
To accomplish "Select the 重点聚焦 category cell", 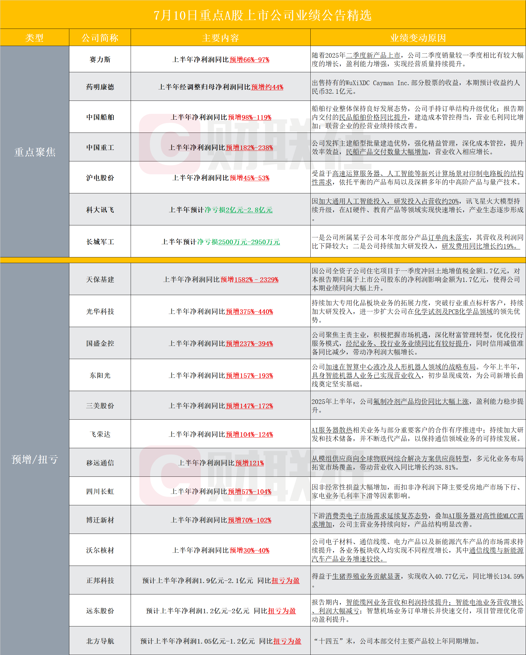I will pos(35,152).
